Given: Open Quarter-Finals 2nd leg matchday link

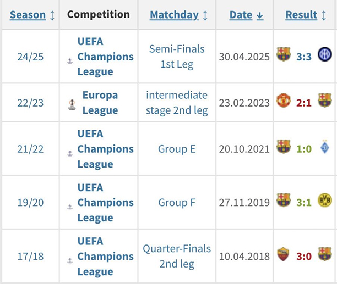Looking at the screenshot, I should [177, 256].
